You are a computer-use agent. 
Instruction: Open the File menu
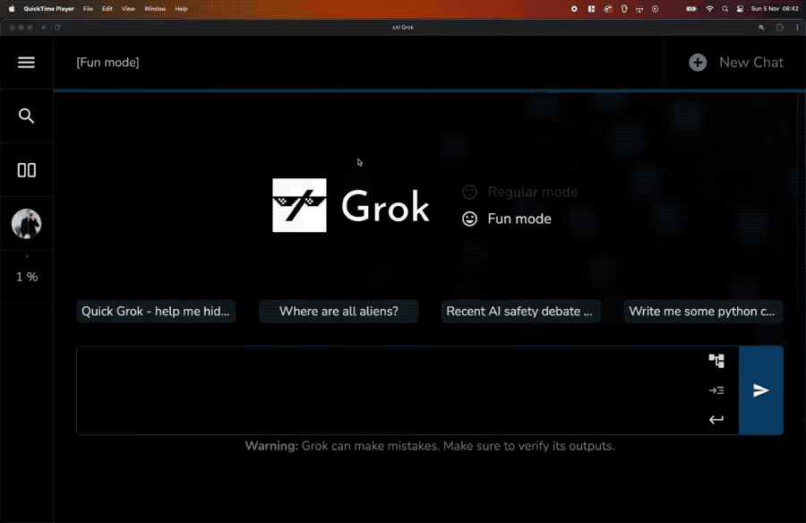click(88, 9)
